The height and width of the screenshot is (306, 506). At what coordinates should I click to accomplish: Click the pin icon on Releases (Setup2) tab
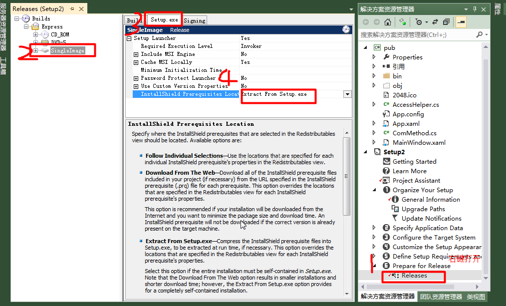(x=72, y=8)
